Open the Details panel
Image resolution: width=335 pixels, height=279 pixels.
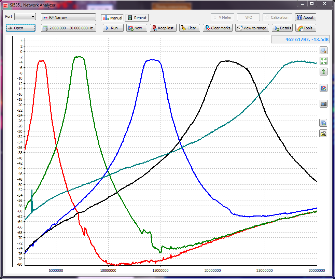[x=282, y=28]
